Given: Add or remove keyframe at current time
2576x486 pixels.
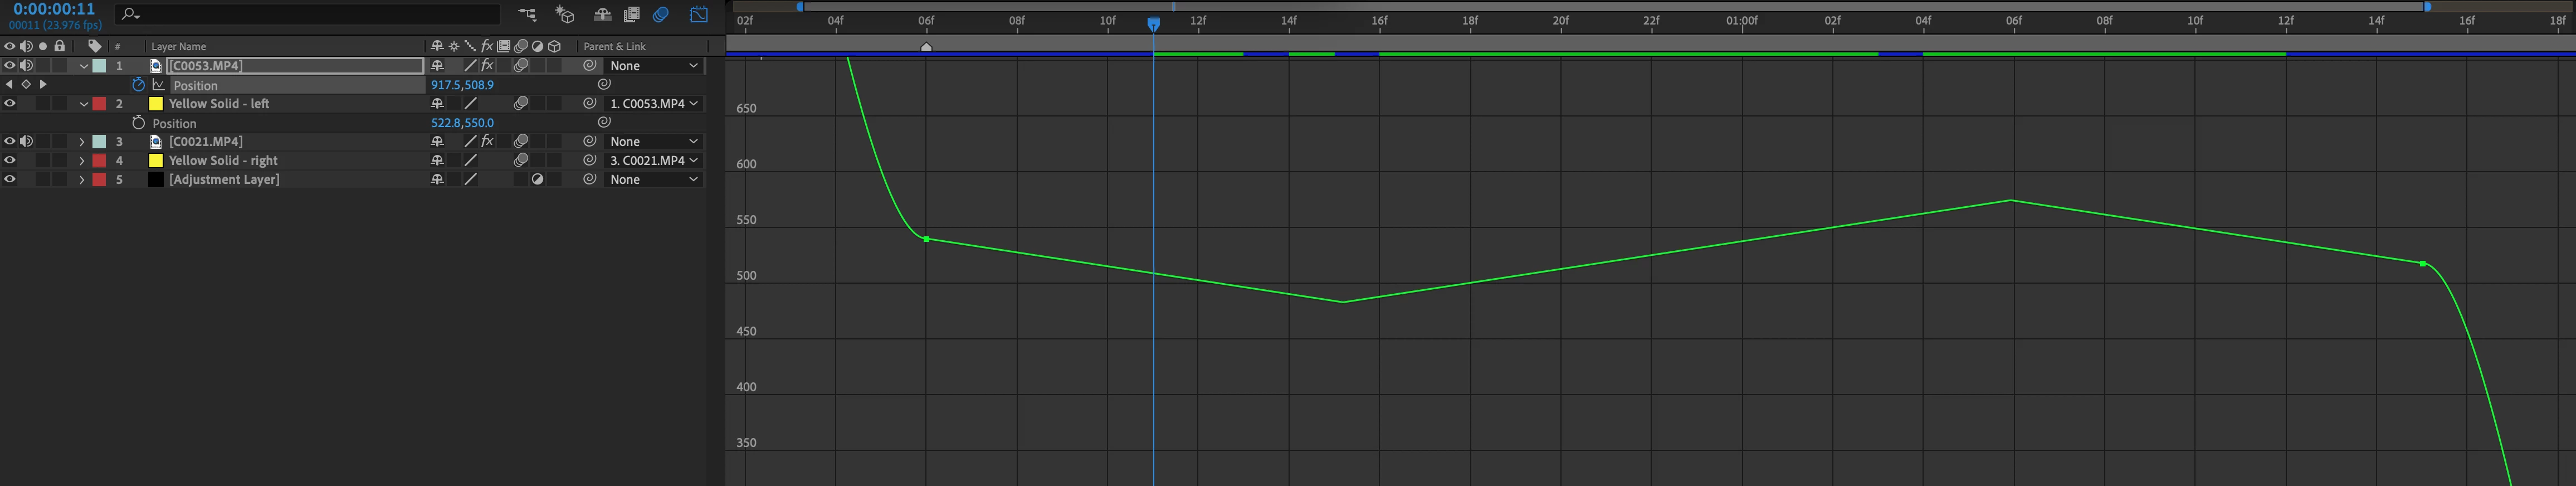Looking at the screenshot, I should click(x=26, y=85).
